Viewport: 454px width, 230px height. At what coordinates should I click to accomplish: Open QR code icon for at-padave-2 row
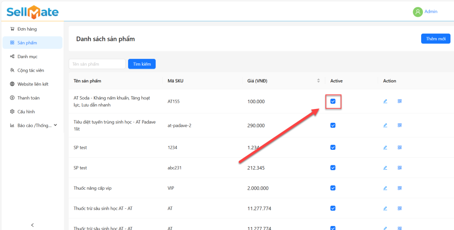point(399,125)
